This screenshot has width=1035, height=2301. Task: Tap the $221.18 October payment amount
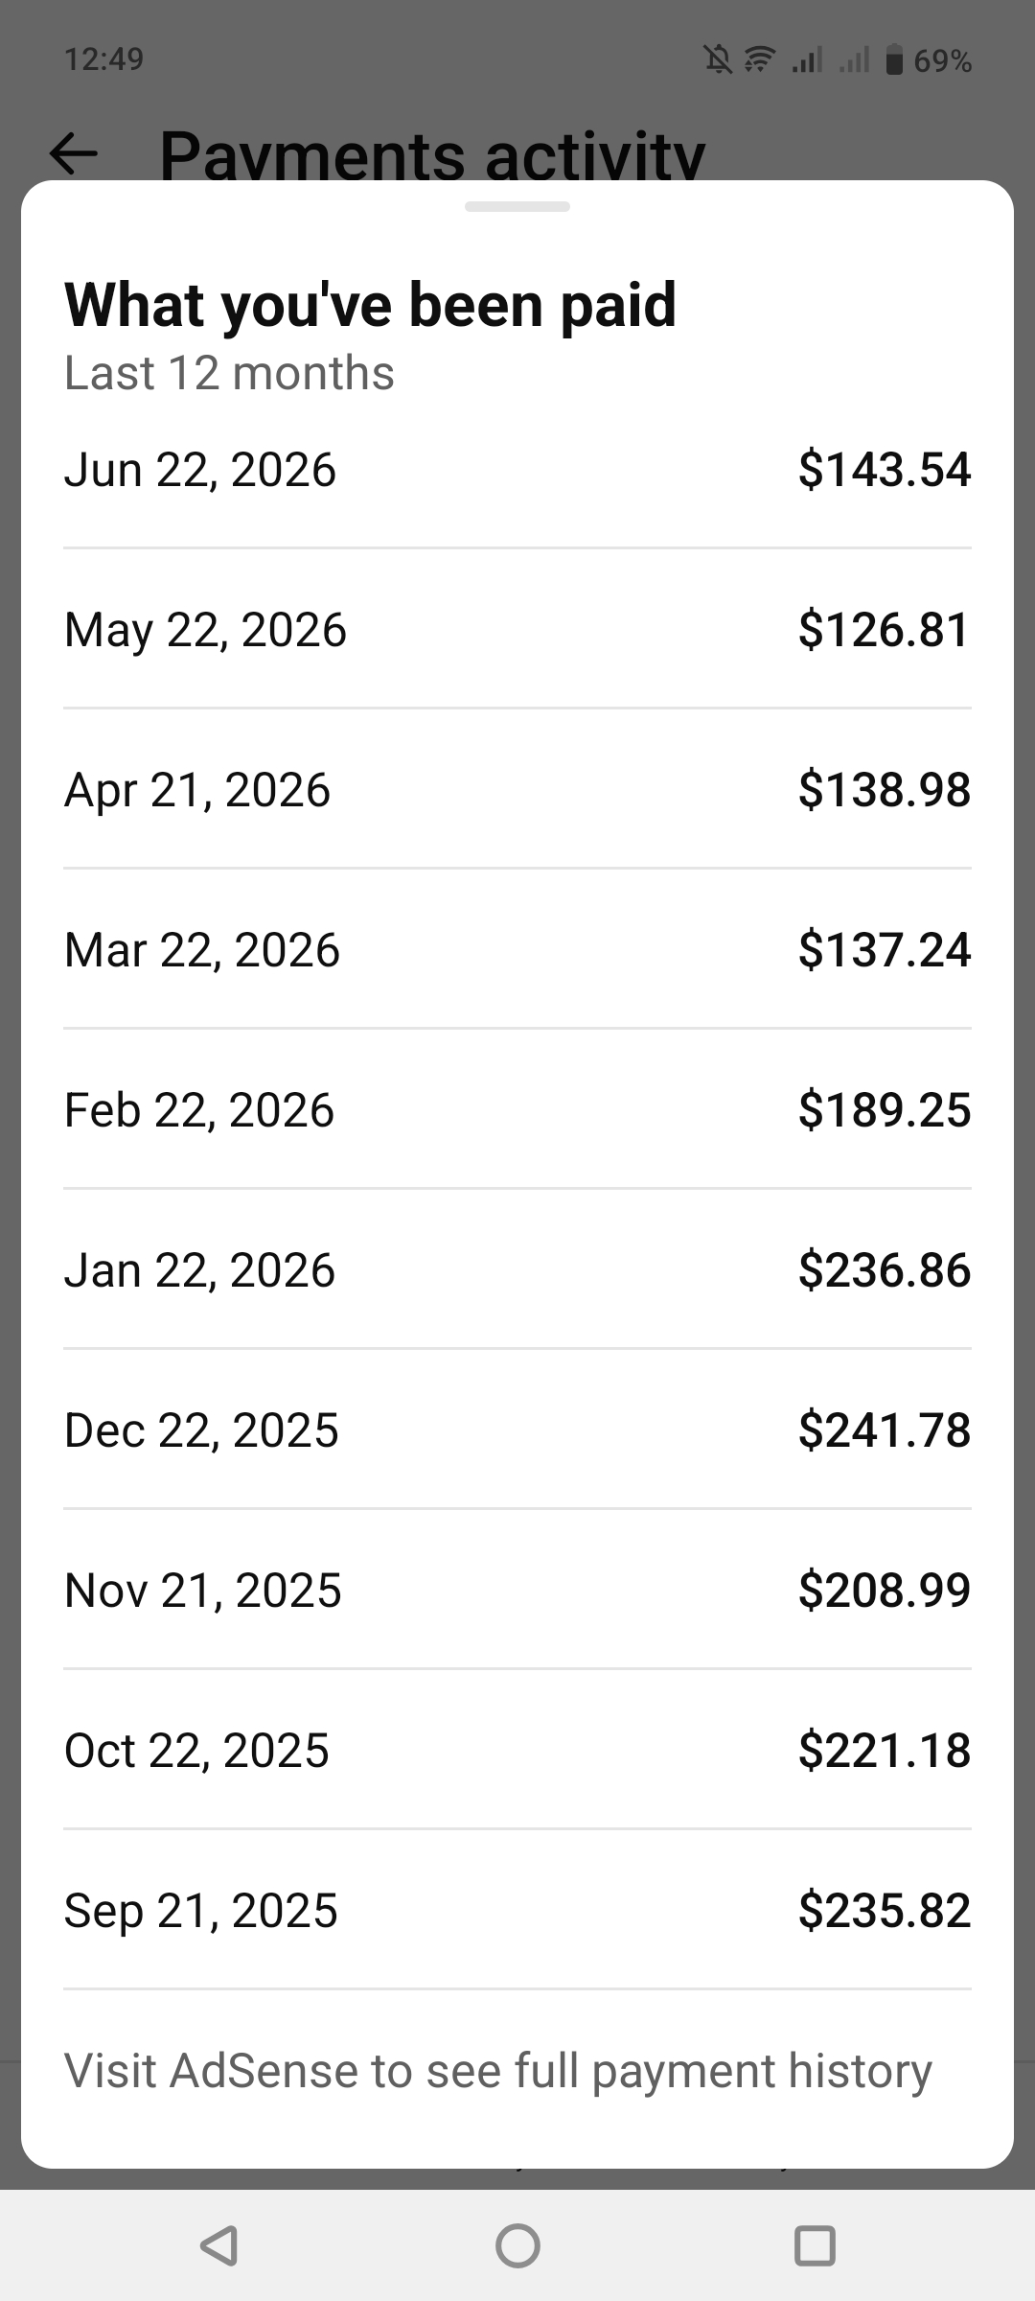(885, 1751)
